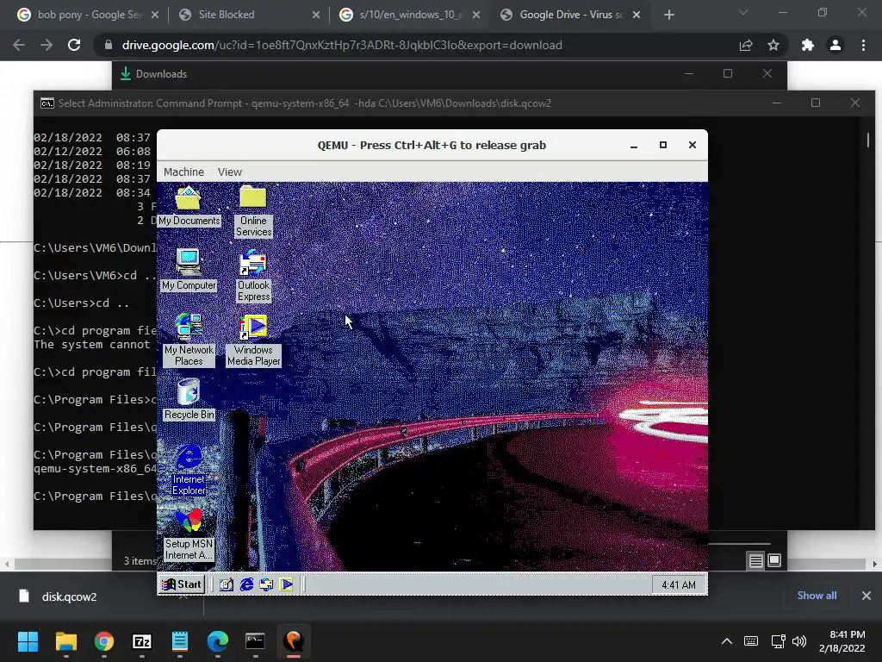Click Command Prompt vertical scrollbar
882x662 pixels.
coord(868,140)
